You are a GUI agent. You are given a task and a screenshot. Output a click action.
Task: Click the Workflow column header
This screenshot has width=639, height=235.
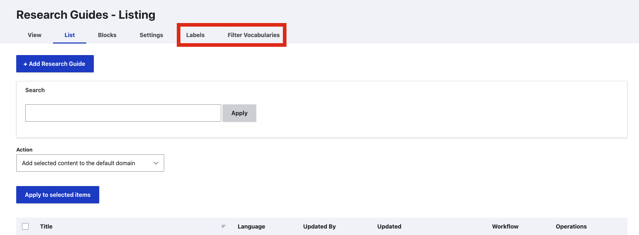505,226
